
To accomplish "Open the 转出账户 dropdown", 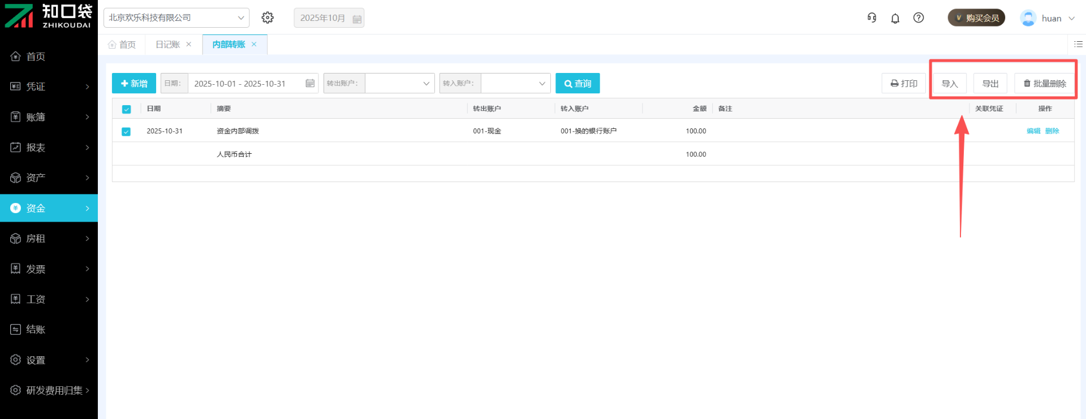I will (399, 83).
